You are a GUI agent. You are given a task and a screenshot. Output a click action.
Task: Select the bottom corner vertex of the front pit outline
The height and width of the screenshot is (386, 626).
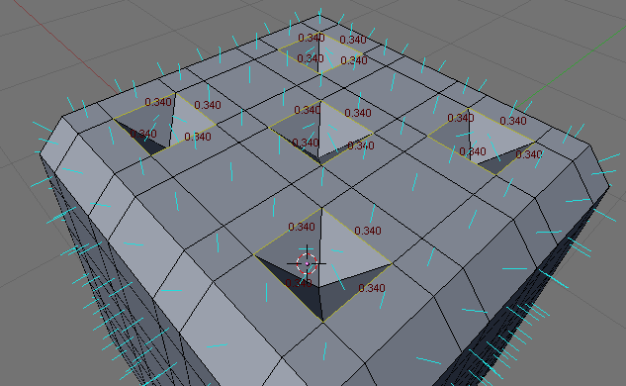[x=323, y=322]
